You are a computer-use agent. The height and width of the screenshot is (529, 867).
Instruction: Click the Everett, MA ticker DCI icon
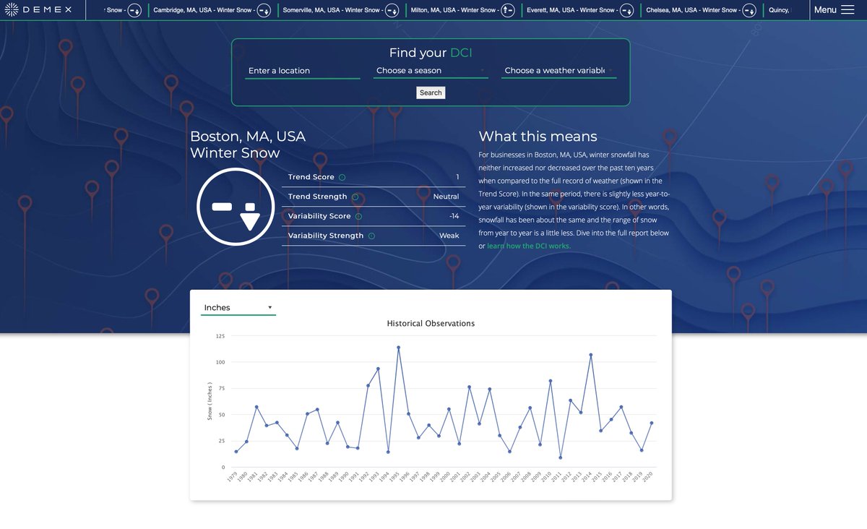(626, 10)
